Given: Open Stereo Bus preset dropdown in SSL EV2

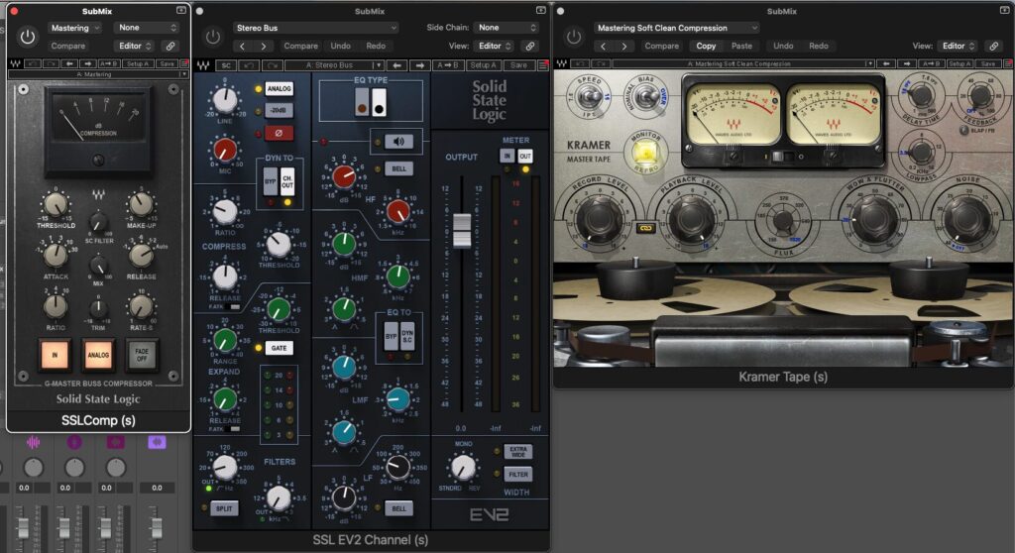Looking at the screenshot, I should (x=316, y=28).
